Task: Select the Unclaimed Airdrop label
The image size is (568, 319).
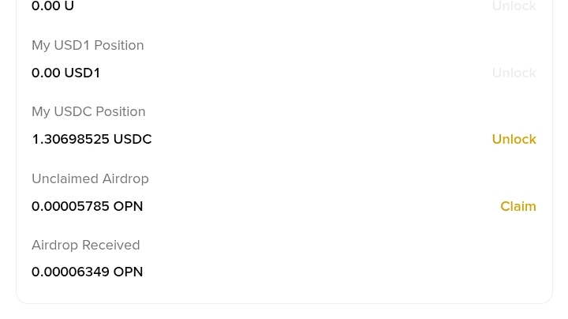Action: tap(90, 178)
